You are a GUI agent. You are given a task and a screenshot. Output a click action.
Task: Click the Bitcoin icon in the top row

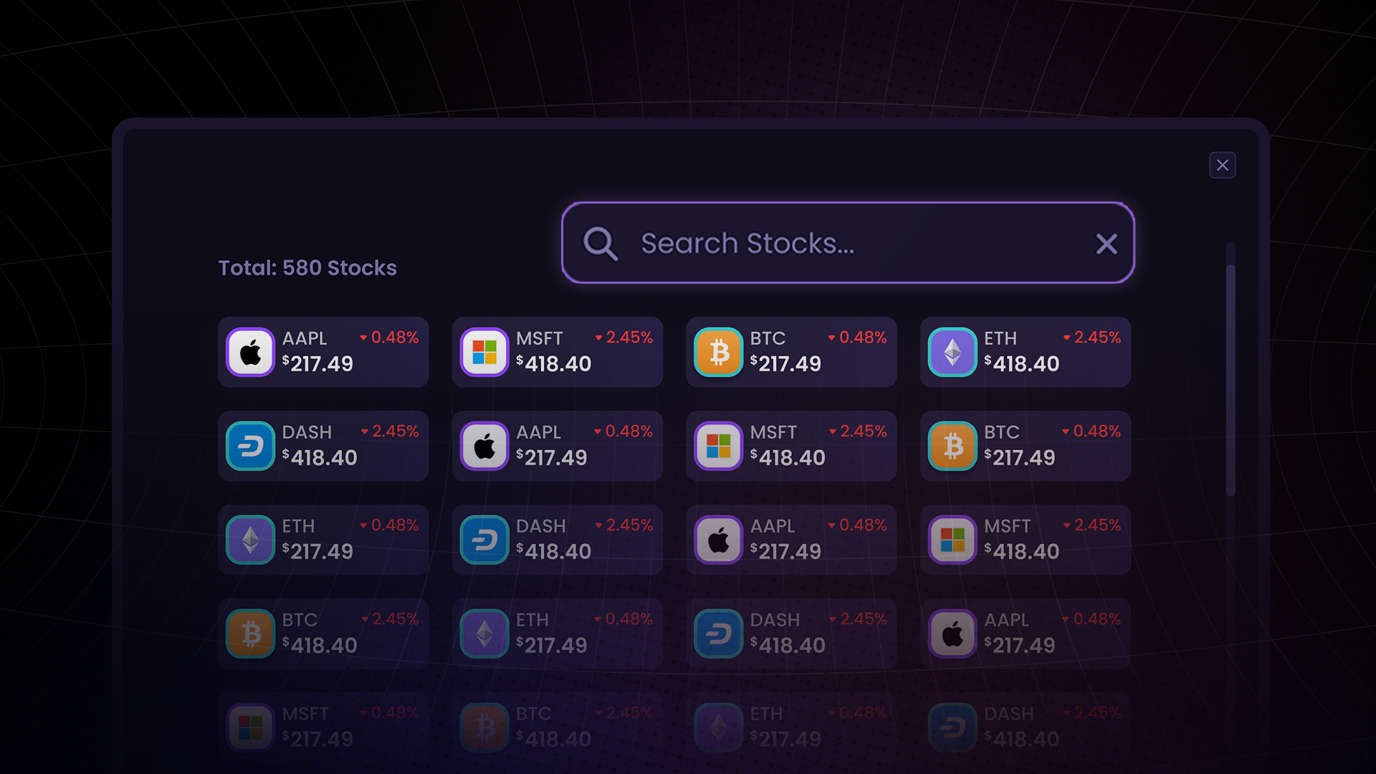click(x=718, y=353)
